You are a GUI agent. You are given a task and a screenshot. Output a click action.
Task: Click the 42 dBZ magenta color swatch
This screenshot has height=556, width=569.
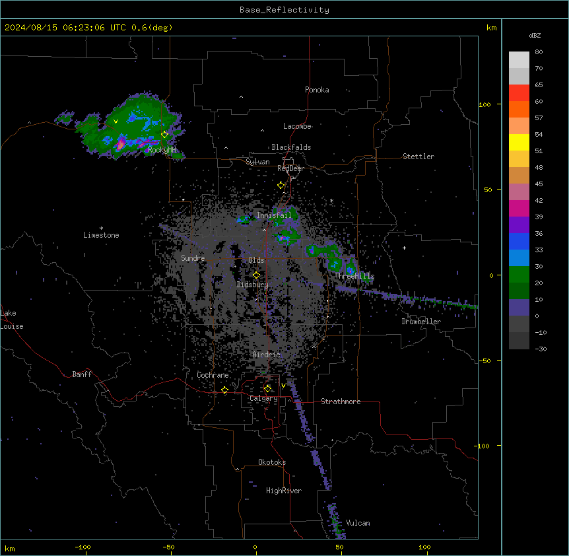click(x=519, y=208)
